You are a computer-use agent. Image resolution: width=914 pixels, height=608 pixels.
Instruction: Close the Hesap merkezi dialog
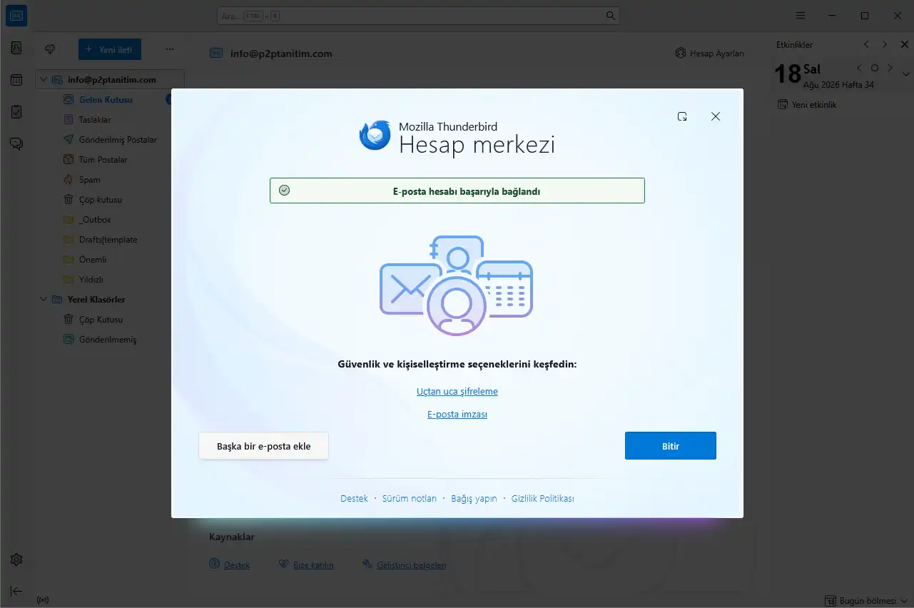click(716, 116)
